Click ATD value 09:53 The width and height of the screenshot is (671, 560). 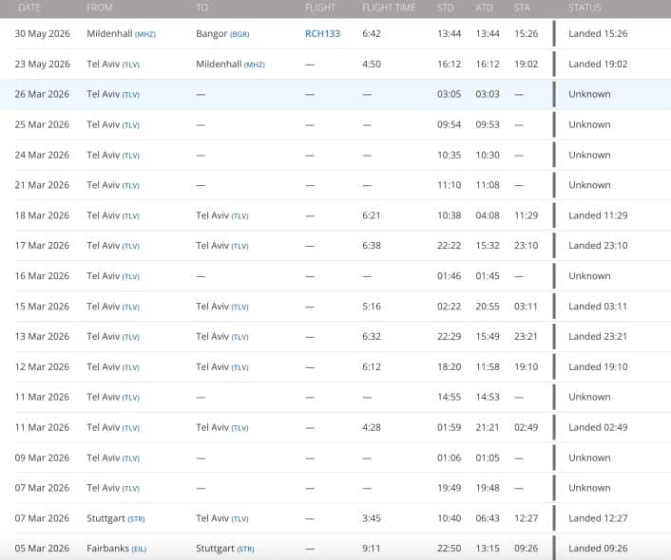pos(488,125)
